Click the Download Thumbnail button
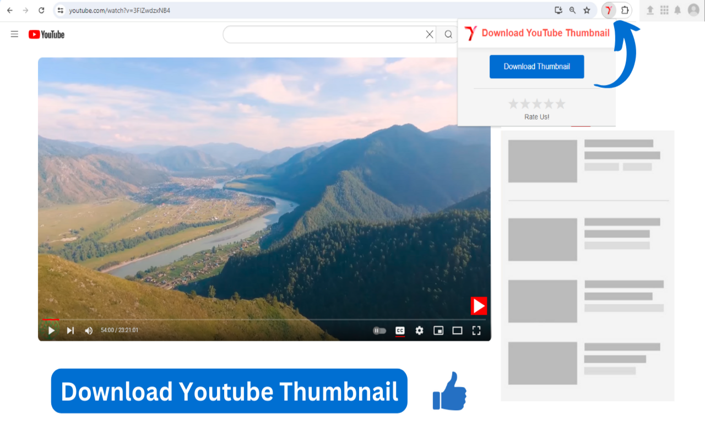Viewport: 705px width, 441px height. click(536, 67)
